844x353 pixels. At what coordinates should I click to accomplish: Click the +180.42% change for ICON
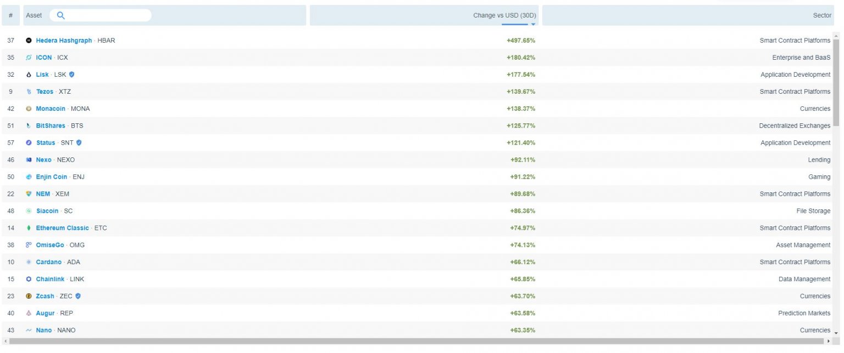coord(521,58)
